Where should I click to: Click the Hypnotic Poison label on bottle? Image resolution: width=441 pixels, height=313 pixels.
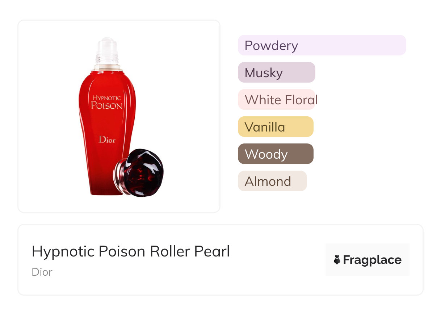107,102
